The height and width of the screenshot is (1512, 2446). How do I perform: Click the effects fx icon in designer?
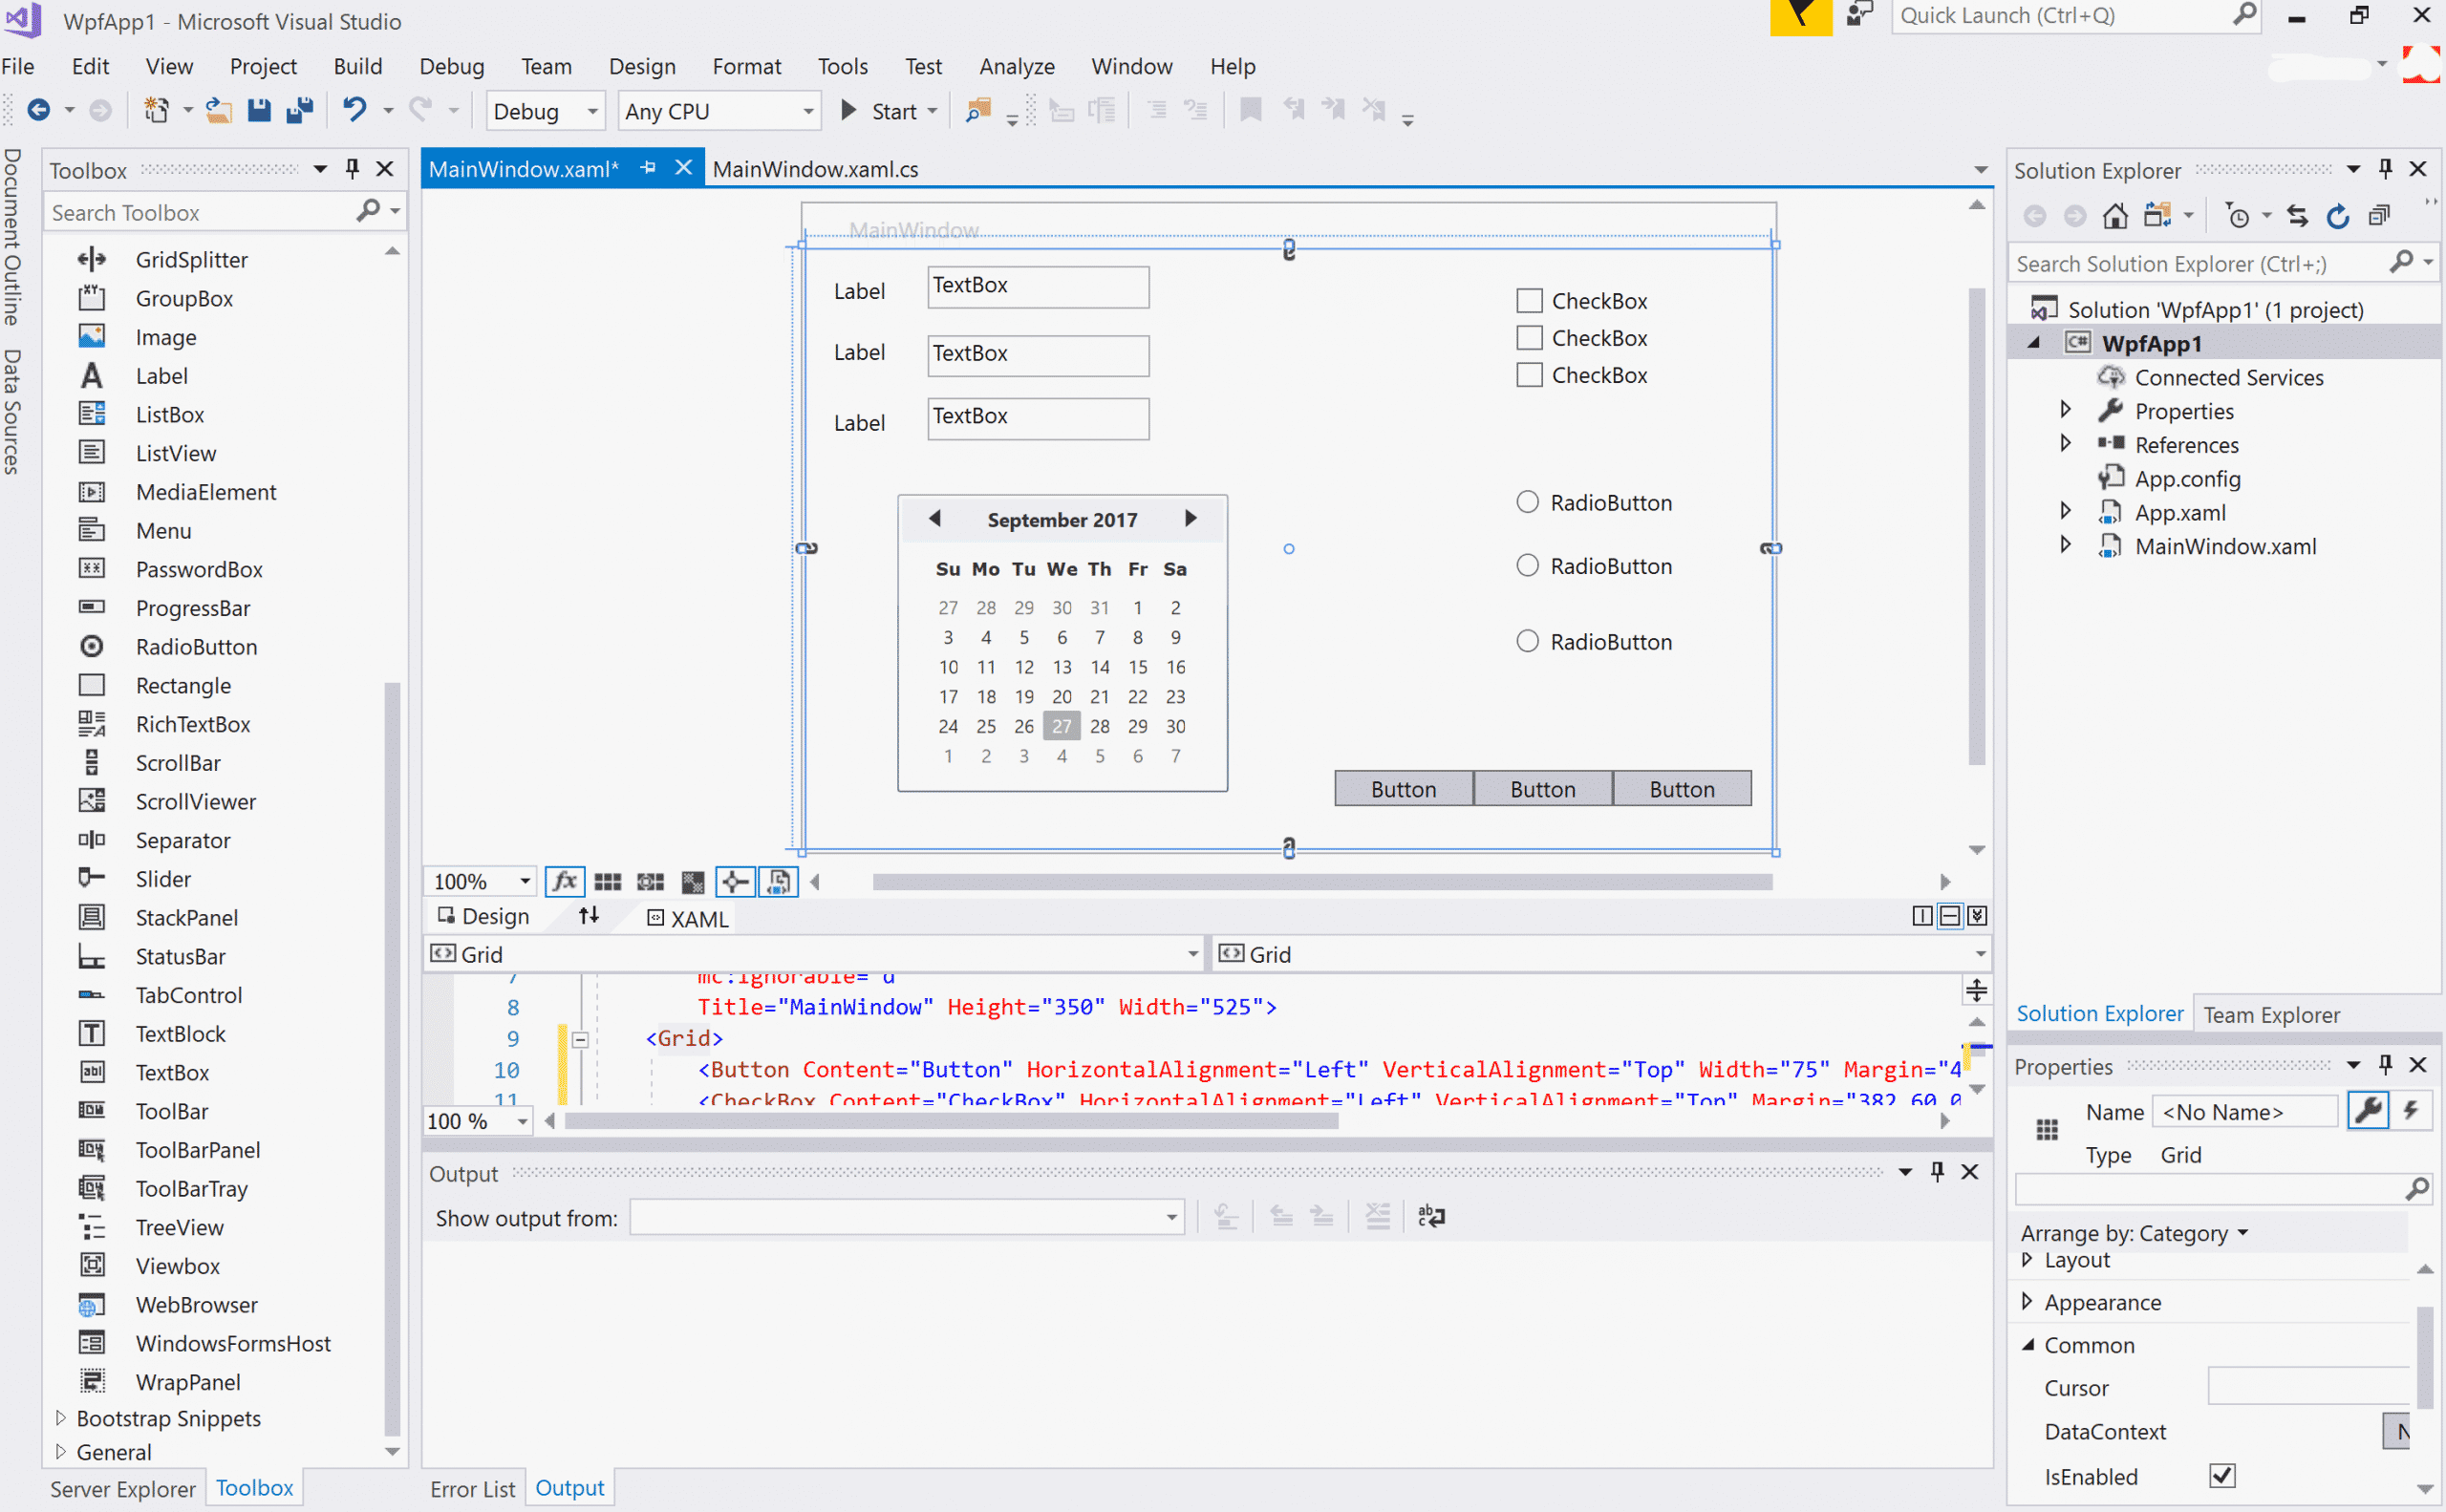click(566, 881)
